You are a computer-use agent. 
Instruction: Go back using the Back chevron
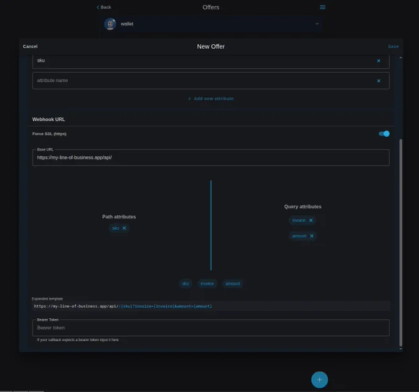coord(104,7)
